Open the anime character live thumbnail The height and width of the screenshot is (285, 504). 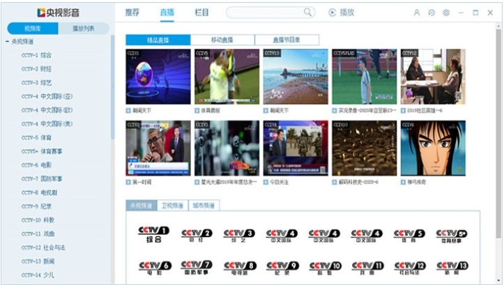(433, 148)
